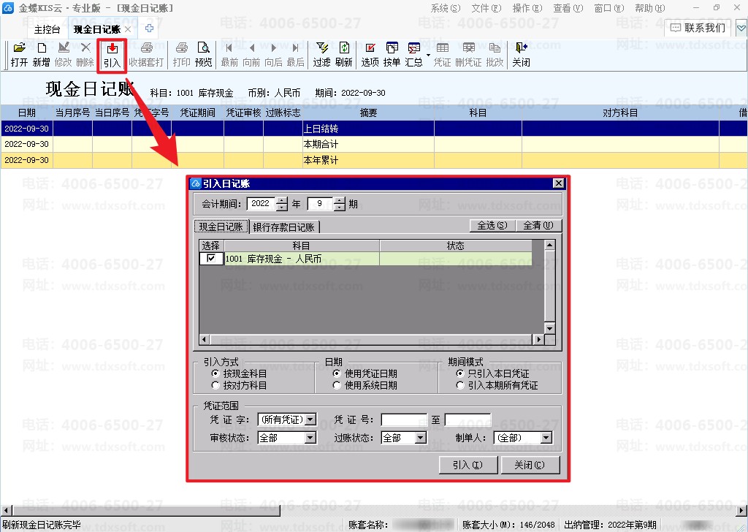The width and height of the screenshot is (748, 532).
Task: Click the 关闭 button in dialog
Action: [x=530, y=465]
